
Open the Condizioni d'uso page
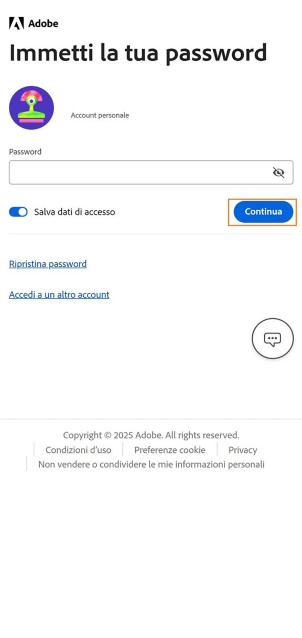(x=78, y=450)
